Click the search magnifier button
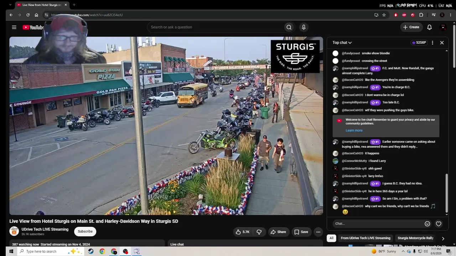The width and height of the screenshot is (456, 256). pyautogui.click(x=289, y=27)
